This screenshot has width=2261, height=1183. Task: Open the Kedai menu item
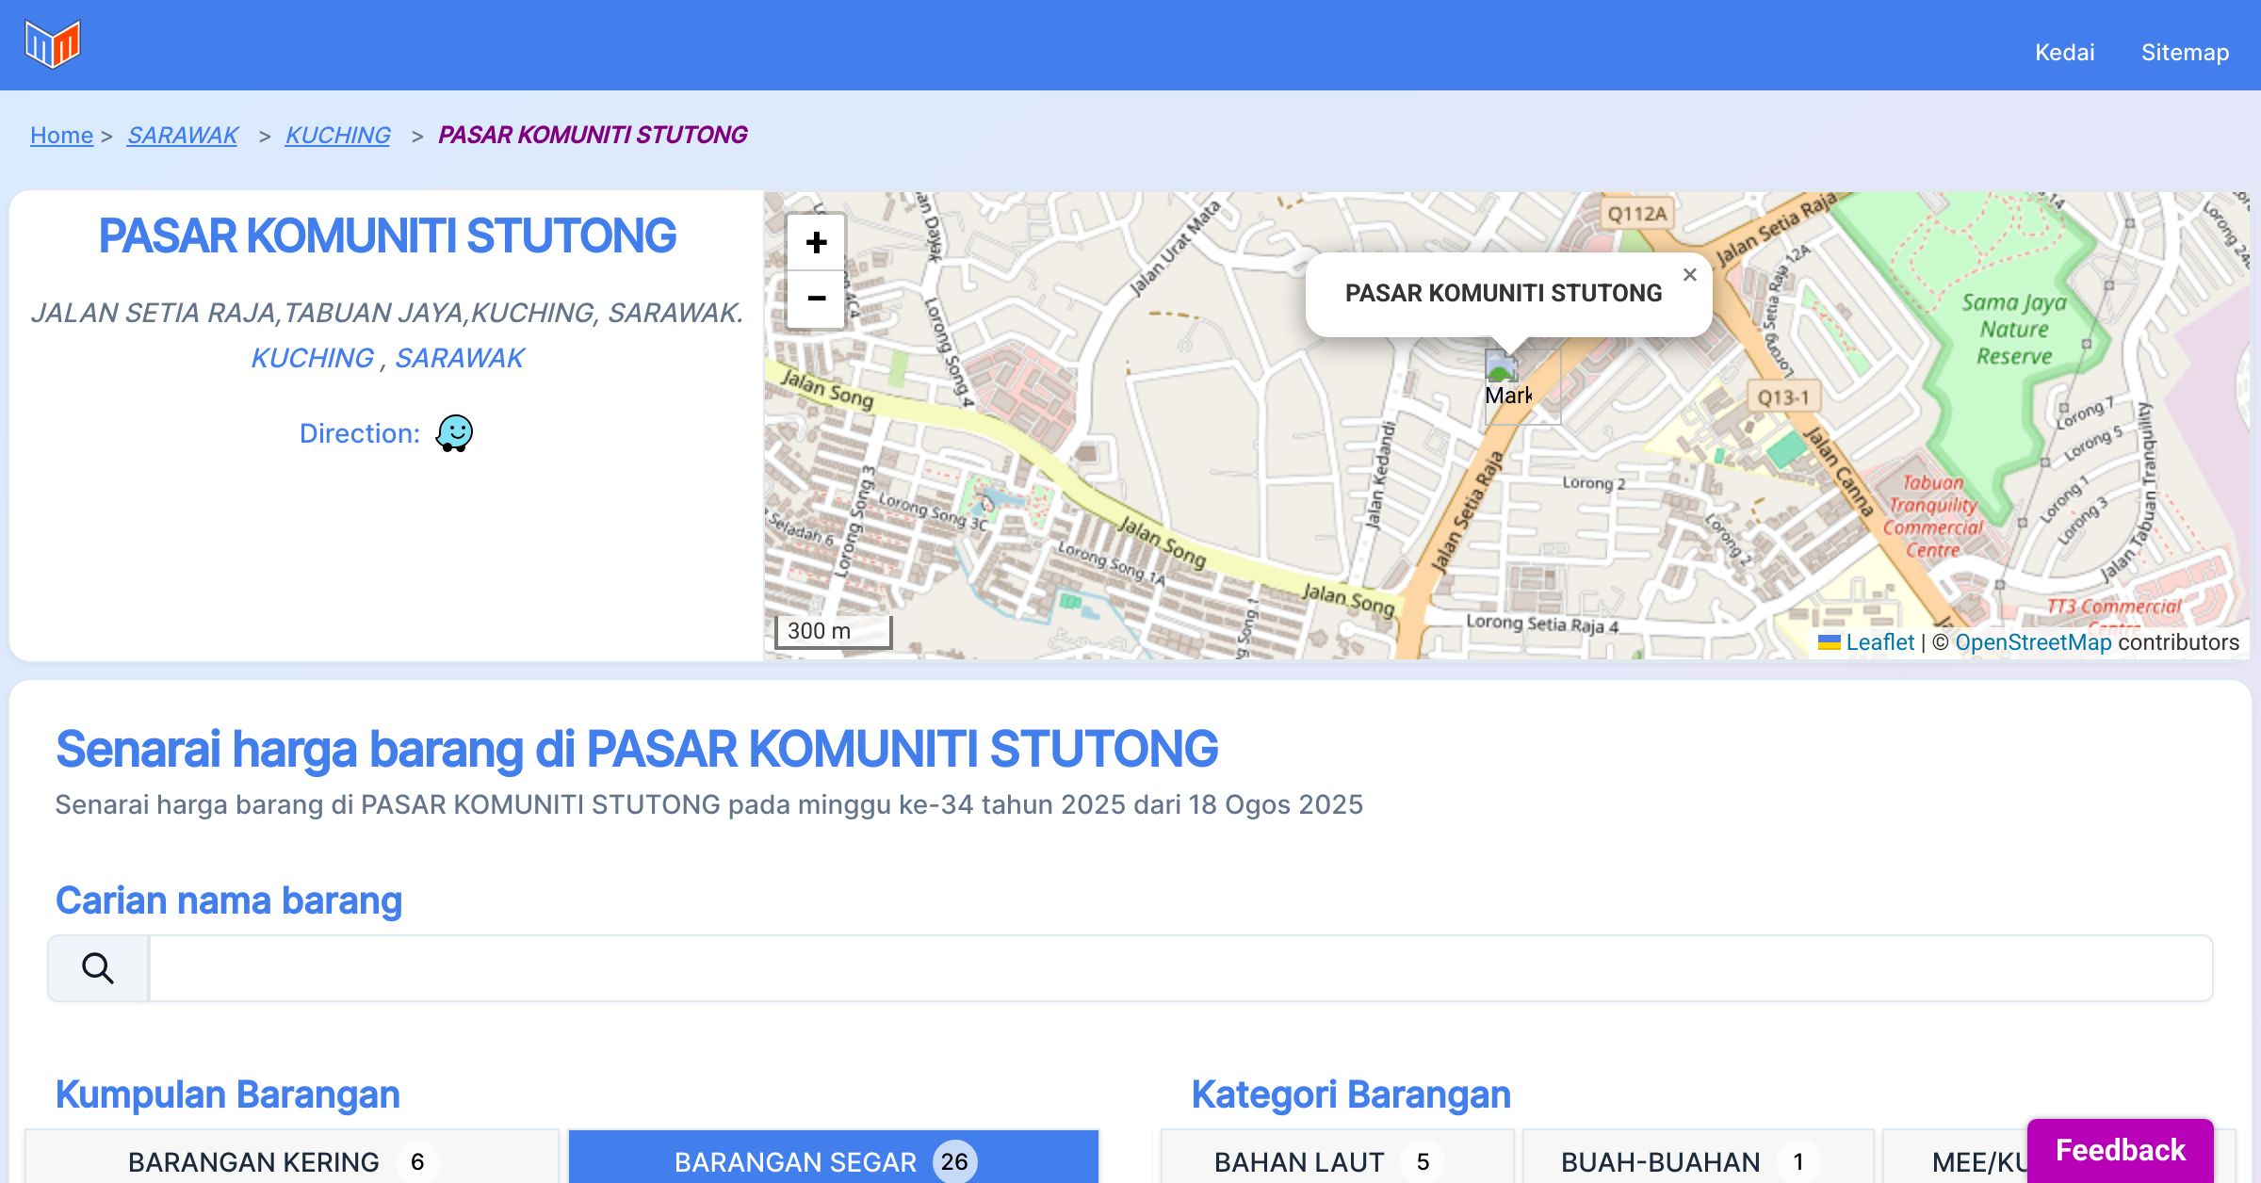coord(2064,53)
